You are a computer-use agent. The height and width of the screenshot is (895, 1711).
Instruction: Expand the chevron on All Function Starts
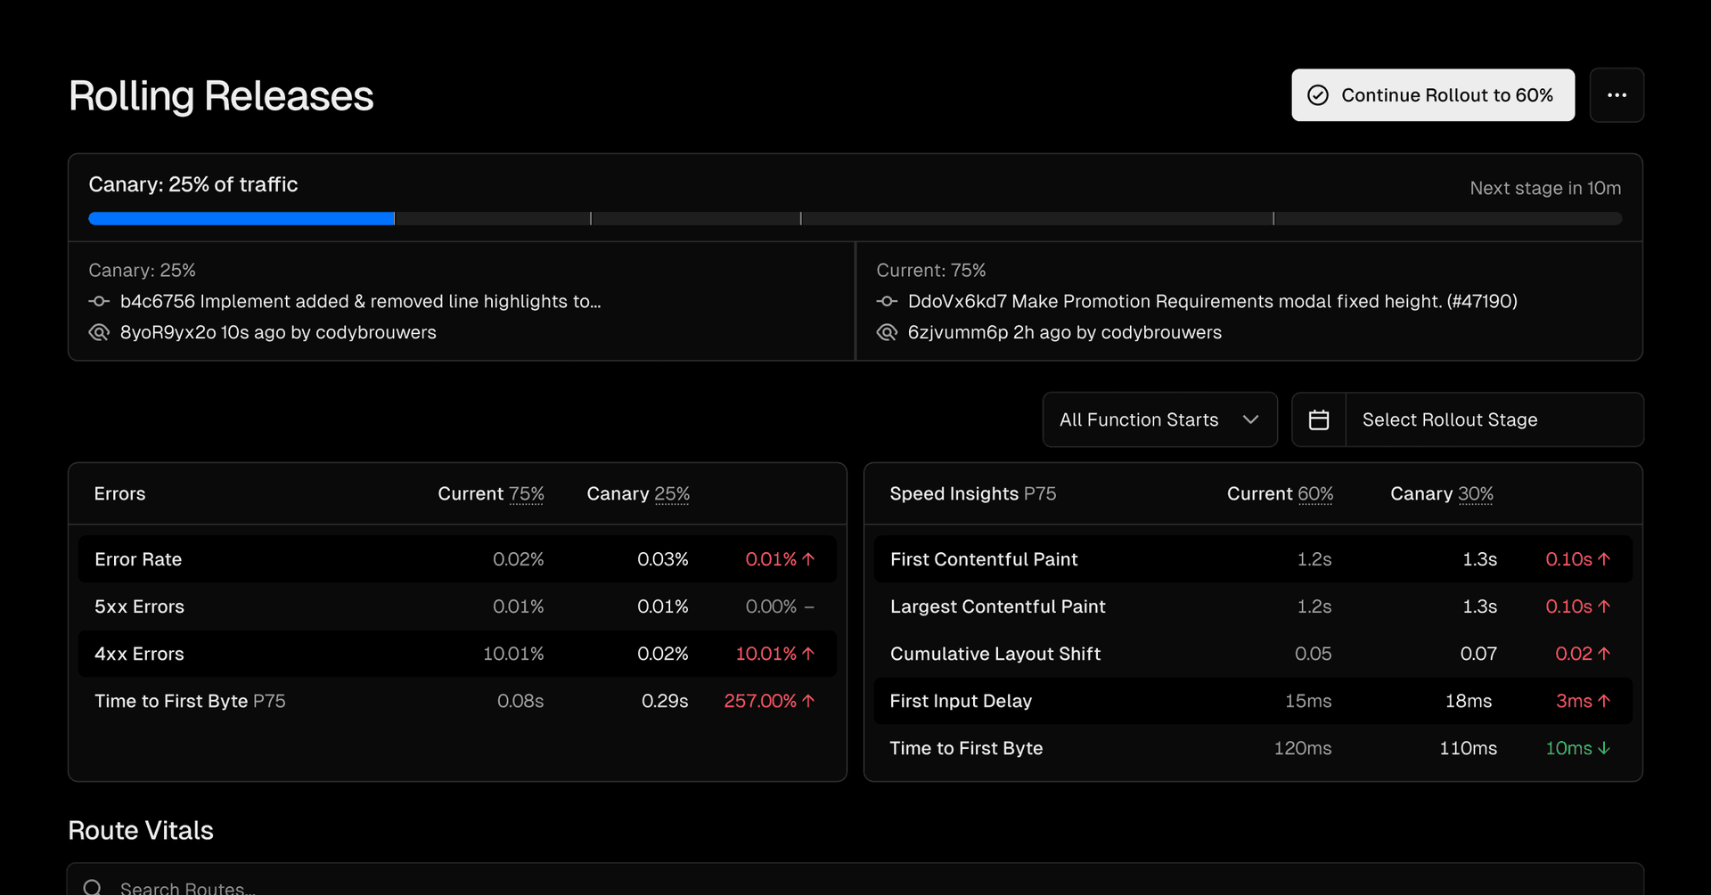click(x=1250, y=419)
